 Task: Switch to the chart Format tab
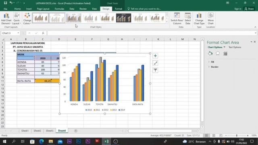(119, 9)
